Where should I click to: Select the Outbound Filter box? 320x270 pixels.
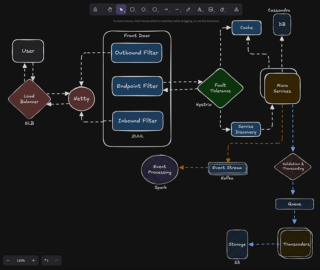[x=137, y=53]
